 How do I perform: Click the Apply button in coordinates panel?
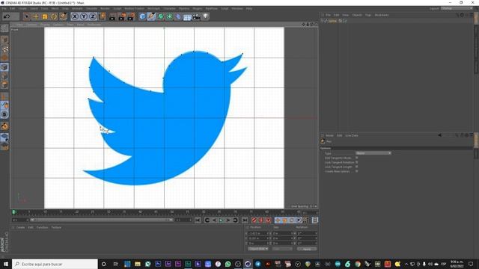(307, 249)
